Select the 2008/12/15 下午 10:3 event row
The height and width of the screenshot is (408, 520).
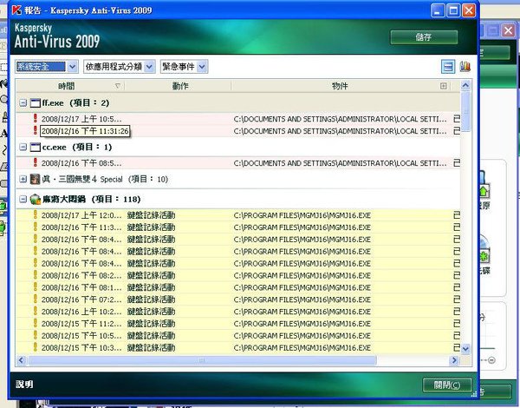click(238, 347)
